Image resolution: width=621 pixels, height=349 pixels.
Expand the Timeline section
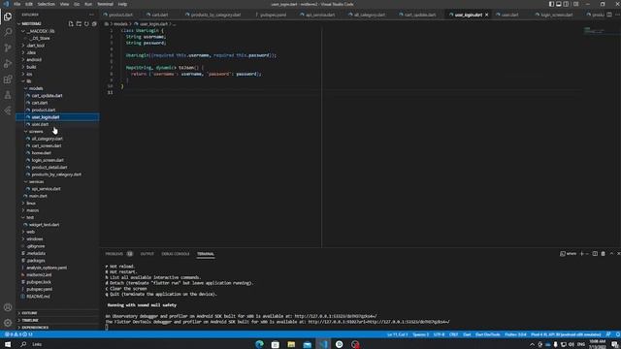point(57,320)
